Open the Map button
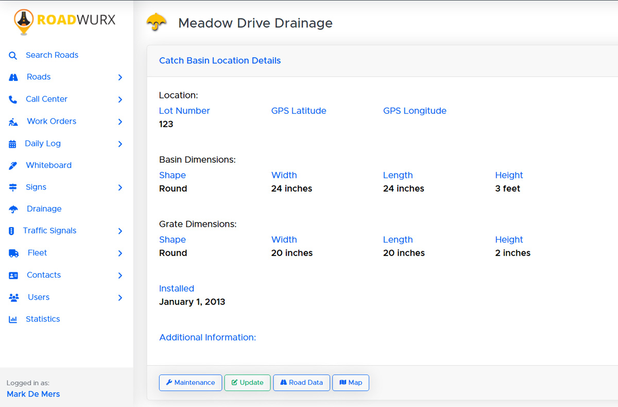This screenshot has height=407, width=618. (x=351, y=383)
